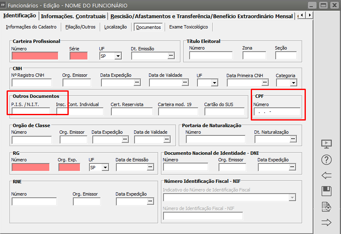Viewport: 341px width, 234px height.
Task: Open the Filiação/Outros sub-tab
Action: pos(80,27)
